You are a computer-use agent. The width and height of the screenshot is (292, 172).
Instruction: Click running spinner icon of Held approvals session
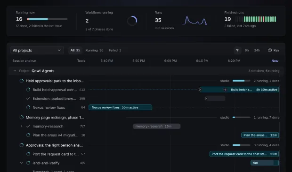pyautogui.click(x=22, y=81)
